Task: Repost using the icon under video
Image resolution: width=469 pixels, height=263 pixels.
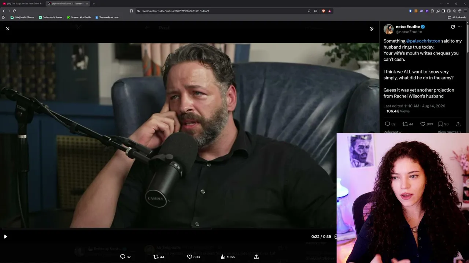Action: click(156, 257)
